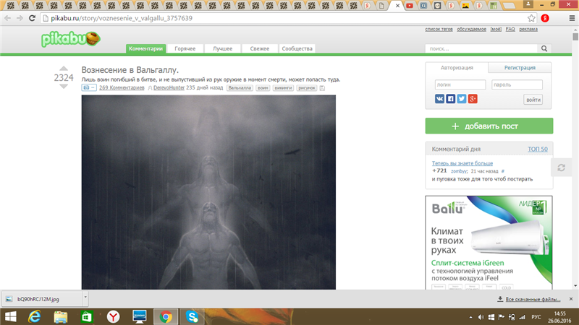Upvote the post with the up arrow
The image size is (579, 325).
[x=64, y=69]
